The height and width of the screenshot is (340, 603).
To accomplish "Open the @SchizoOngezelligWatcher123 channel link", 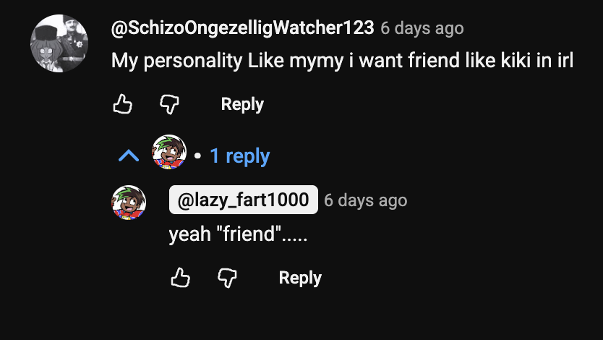I will [242, 28].
